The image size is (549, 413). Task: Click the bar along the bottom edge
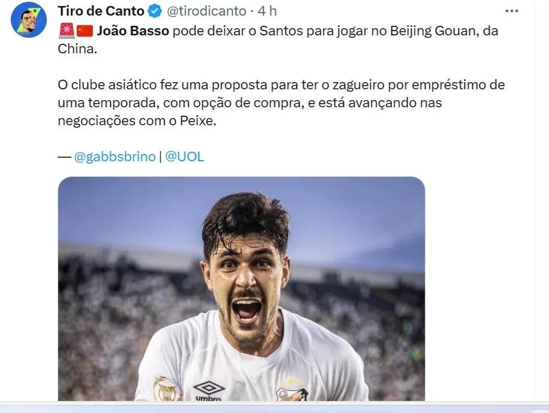point(274,408)
